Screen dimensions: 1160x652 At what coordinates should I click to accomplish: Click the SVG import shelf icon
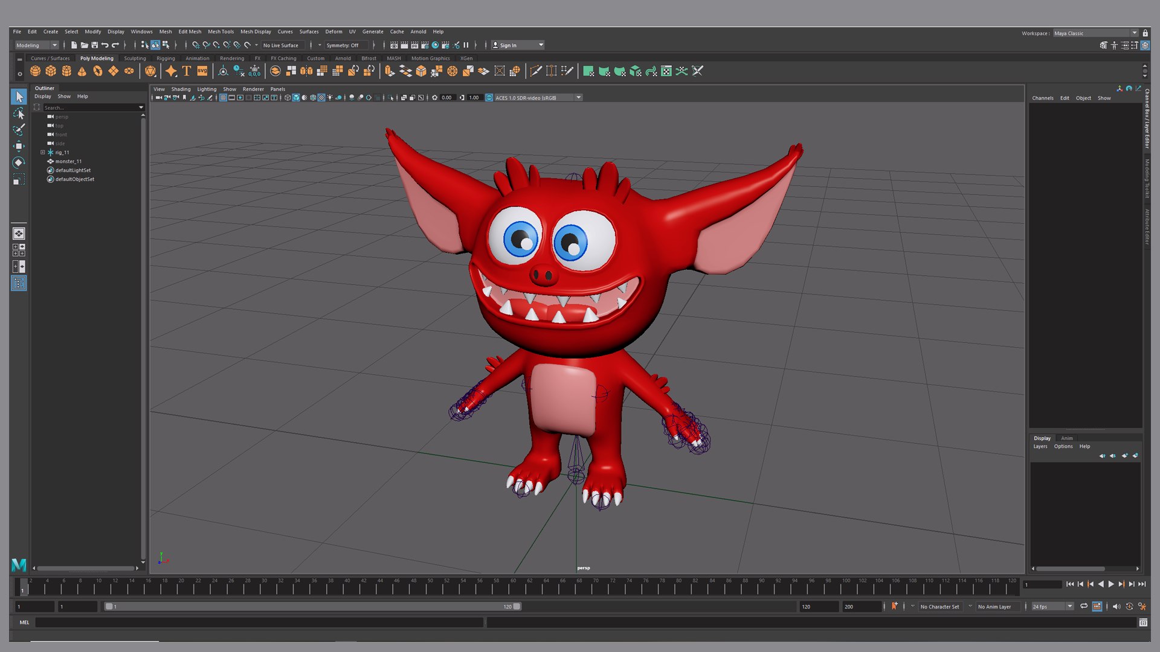point(202,71)
